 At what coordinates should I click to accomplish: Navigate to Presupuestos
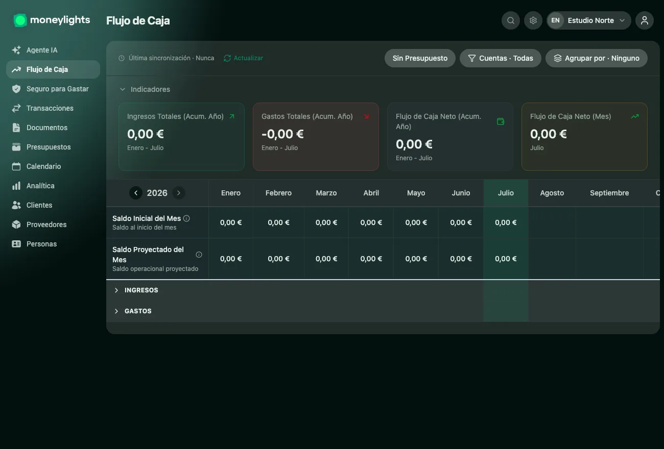(x=53, y=147)
